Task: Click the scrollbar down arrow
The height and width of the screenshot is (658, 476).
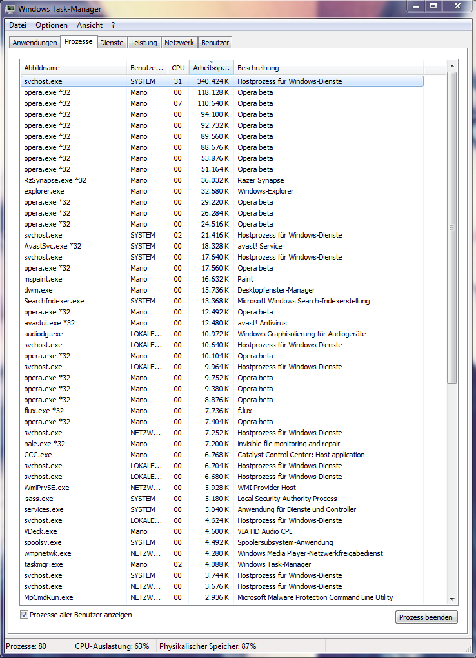Action: coord(451,599)
